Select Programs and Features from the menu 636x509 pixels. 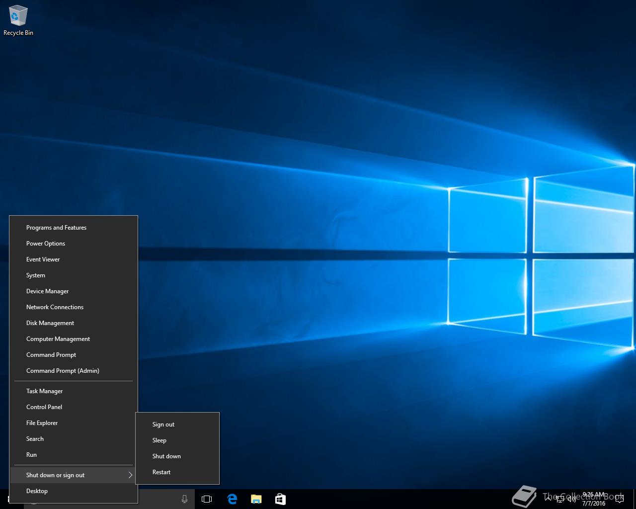click(x=74, y=228)
